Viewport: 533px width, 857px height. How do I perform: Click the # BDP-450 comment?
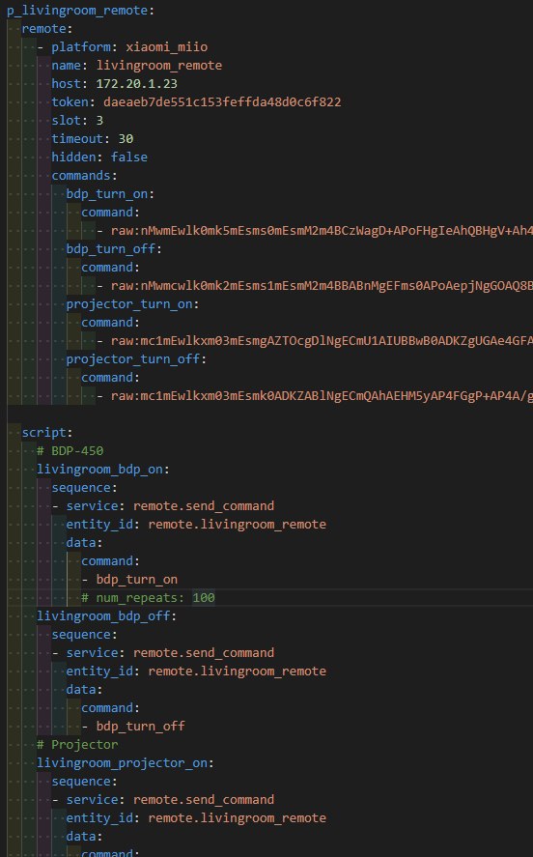point(70,451)
